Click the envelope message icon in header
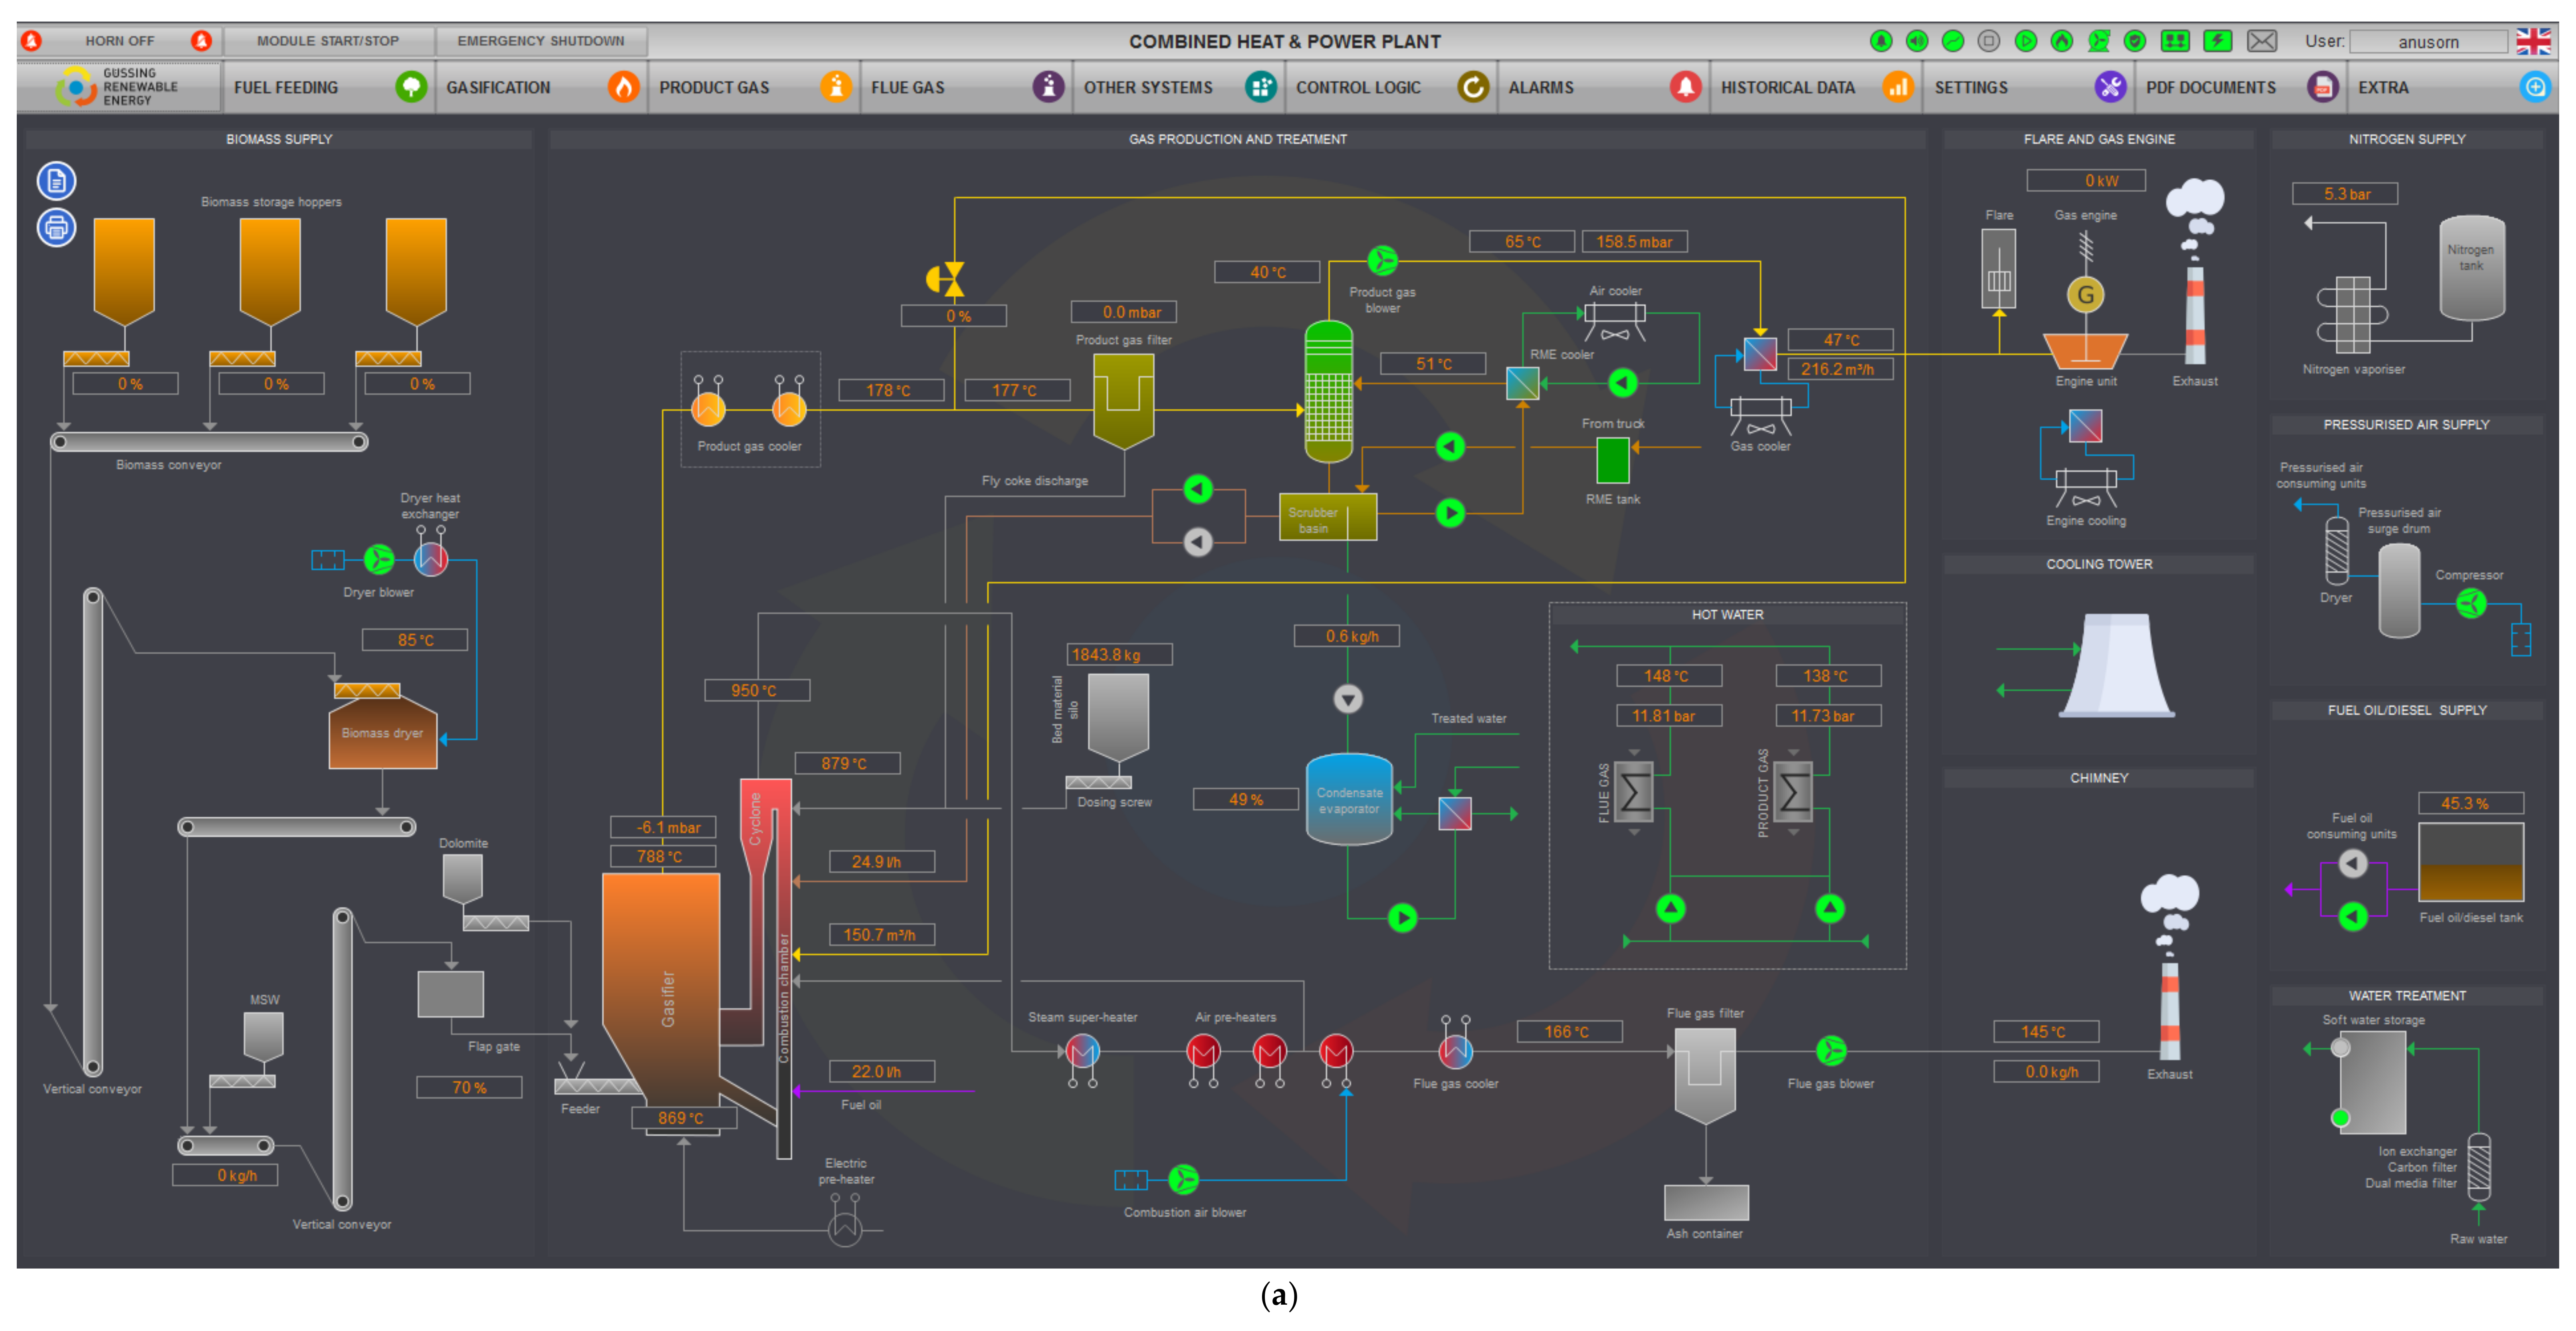This screenshot has width=2576, height=1331. coord(2262,41)
